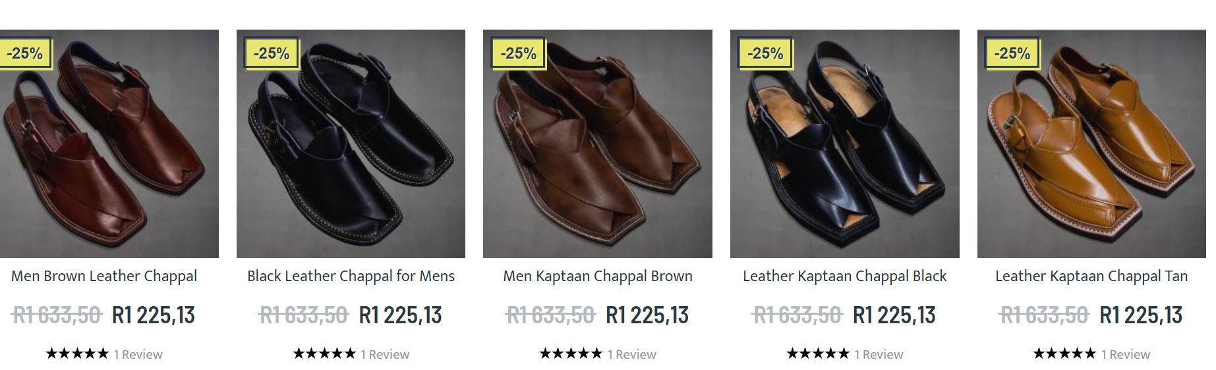Click the stars below Men Kaptaan Chappal Brown

tap(571, 354)
